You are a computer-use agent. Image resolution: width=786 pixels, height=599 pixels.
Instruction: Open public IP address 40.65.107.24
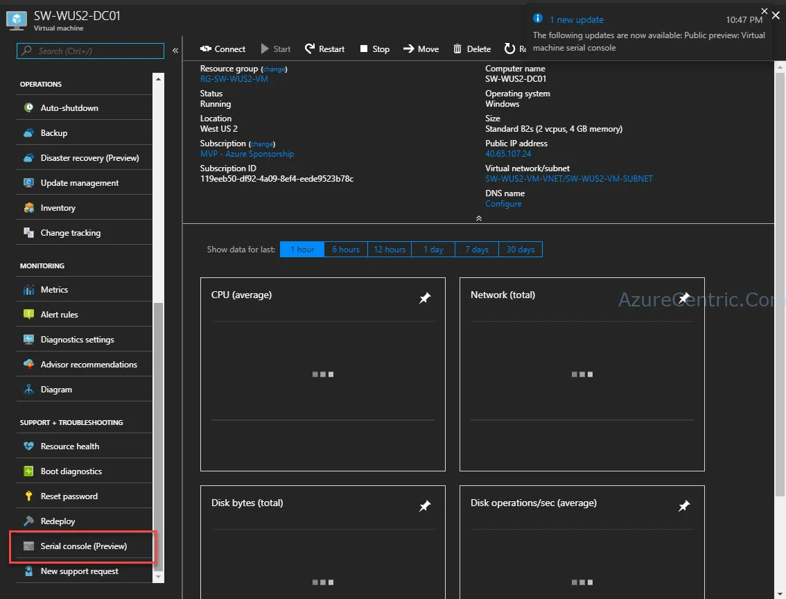pyautogui.click(x=508, y=154)
